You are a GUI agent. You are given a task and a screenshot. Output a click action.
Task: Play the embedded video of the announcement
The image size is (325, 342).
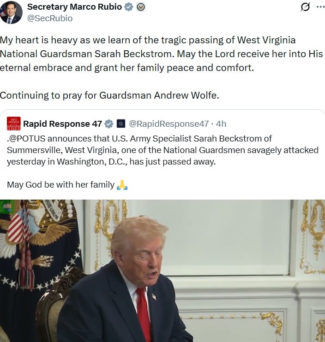point(162,271)
